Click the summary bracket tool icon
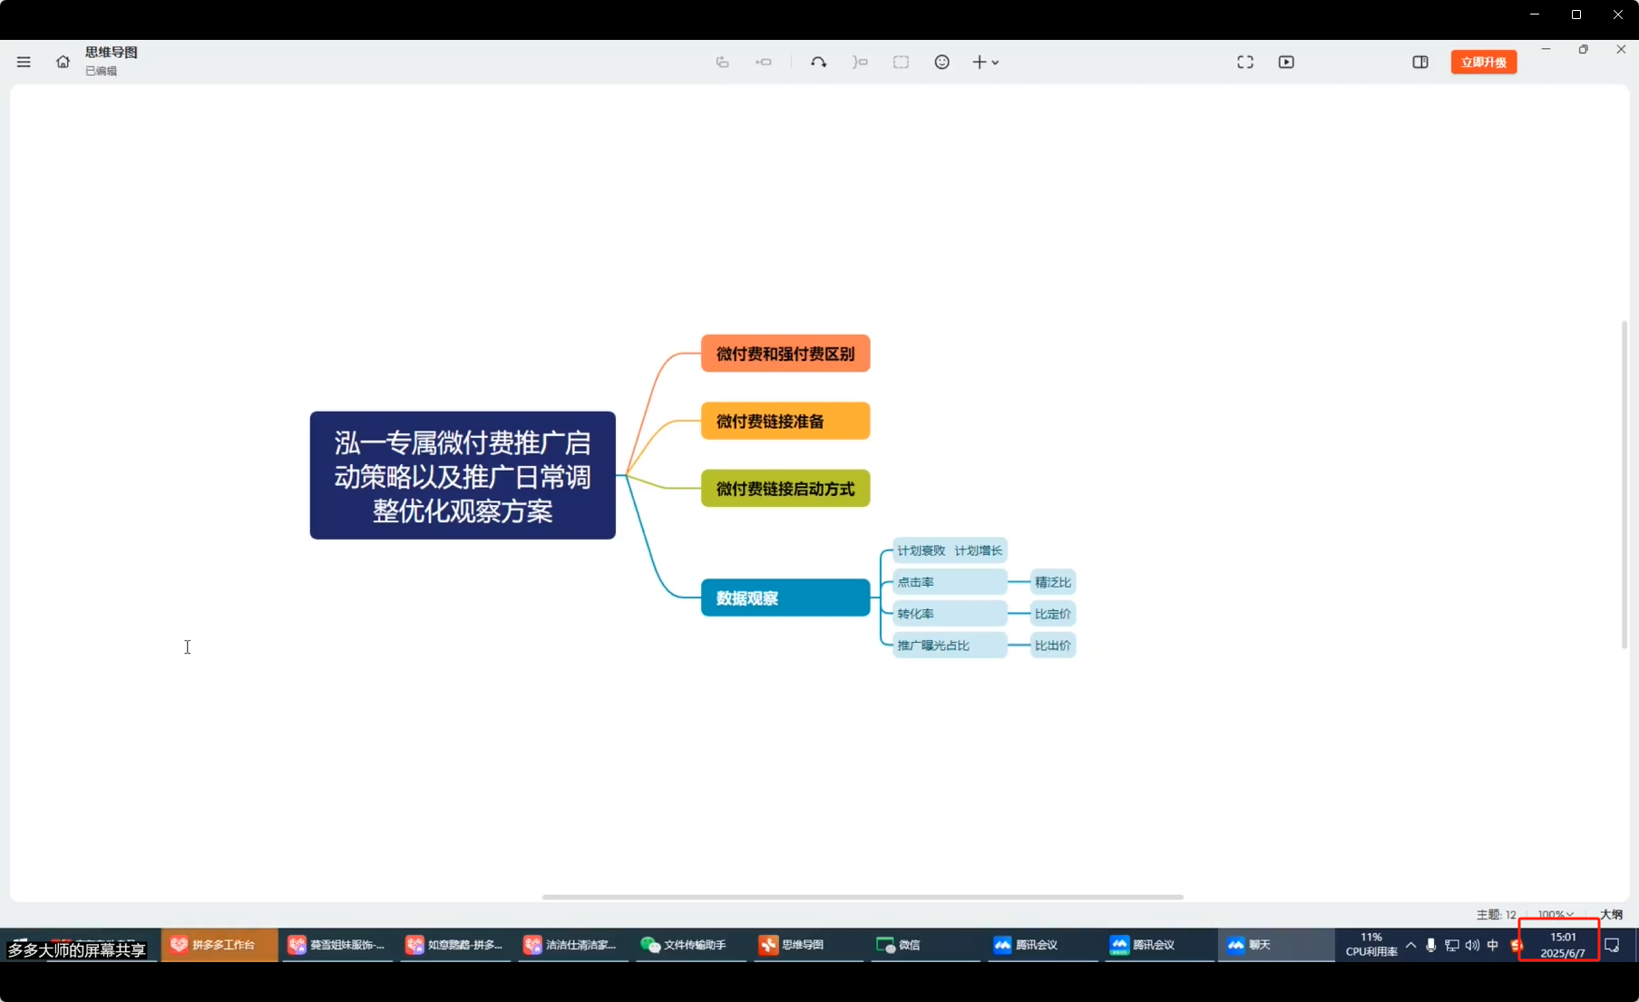The width and height of the screenshot is (1639, 1002). 860,62
